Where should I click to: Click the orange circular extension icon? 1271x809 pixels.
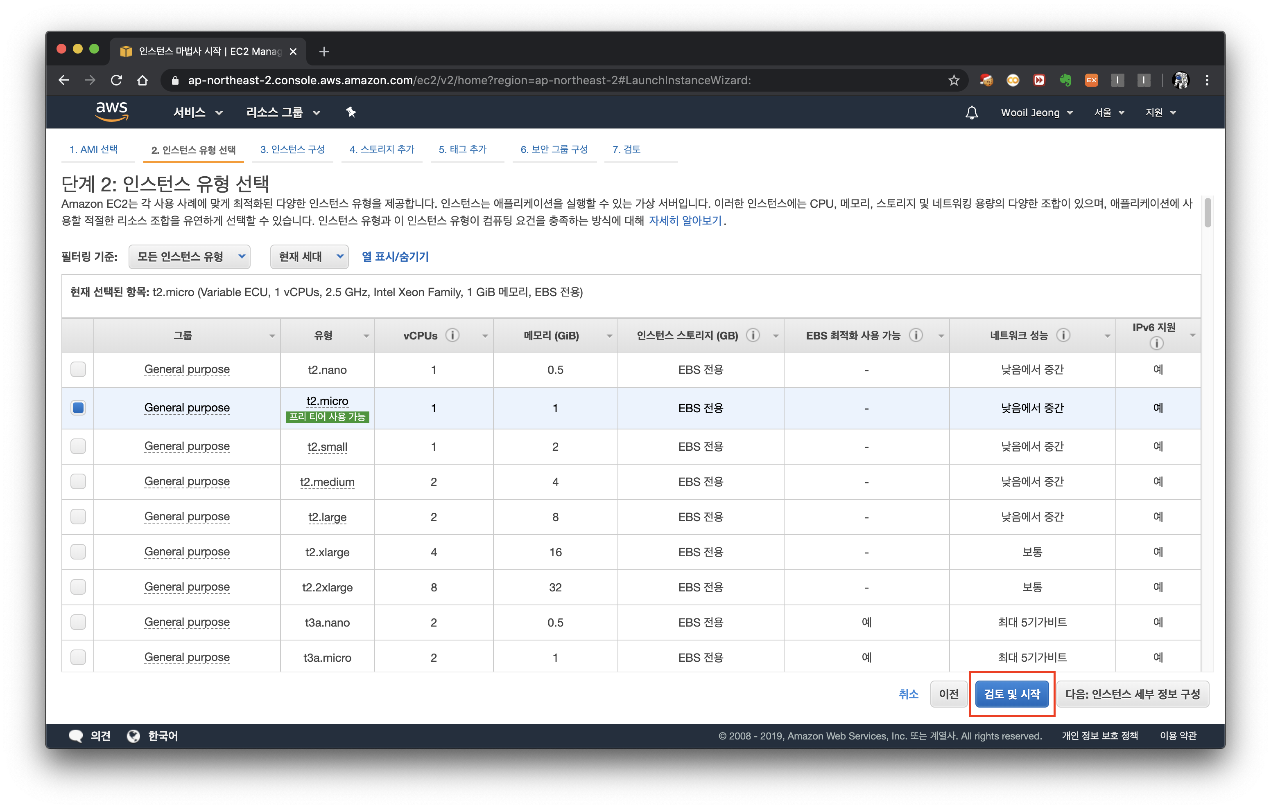[x=1012, y=80]
